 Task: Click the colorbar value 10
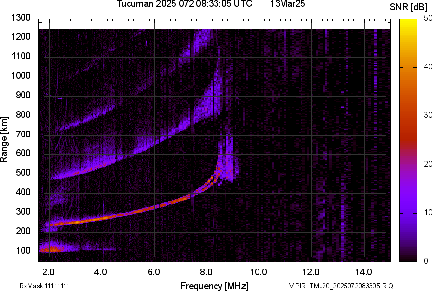coord(428,213)
